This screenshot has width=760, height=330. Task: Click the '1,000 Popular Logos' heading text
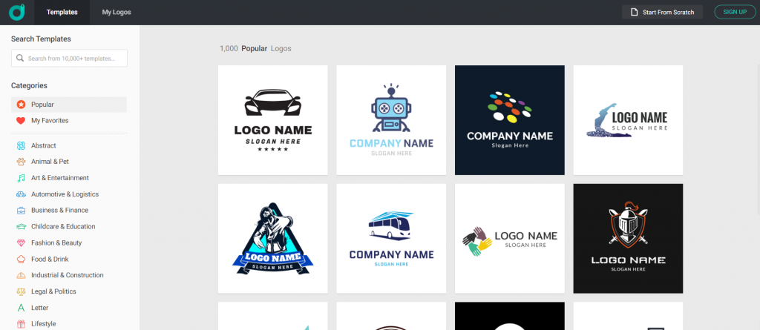[x=255, y=48]
